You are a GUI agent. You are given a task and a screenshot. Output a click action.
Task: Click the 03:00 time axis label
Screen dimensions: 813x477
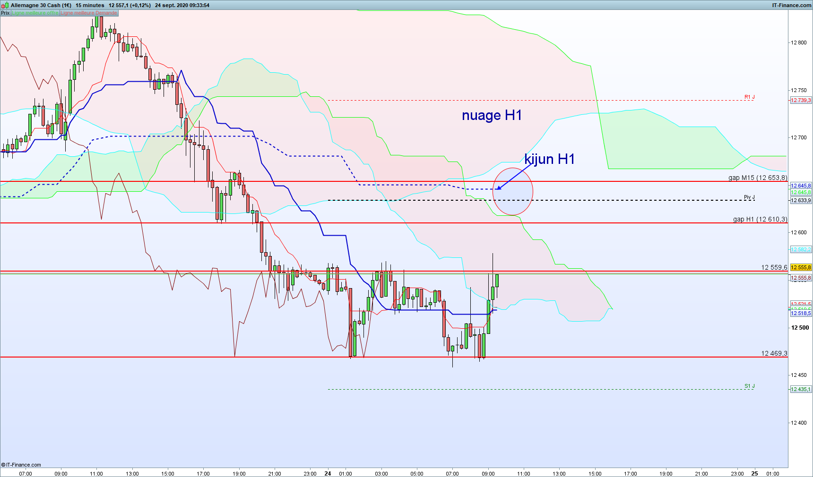[x=381, y=474]
